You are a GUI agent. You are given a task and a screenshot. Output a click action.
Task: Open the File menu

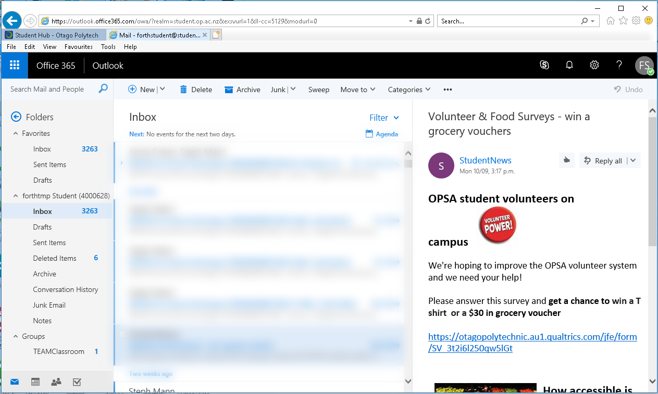coord(11,46)
